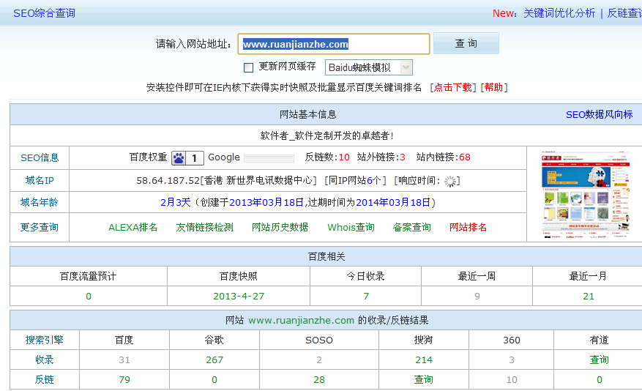Click Baidu backlink count 79
This screenshot has width=642, height=391.
(x=124, y=379)
